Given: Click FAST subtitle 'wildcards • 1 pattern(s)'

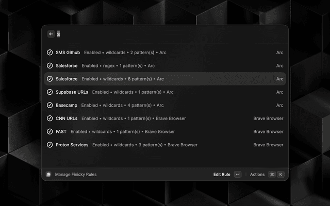Looking at the screenshot, I should coord(116,132).
